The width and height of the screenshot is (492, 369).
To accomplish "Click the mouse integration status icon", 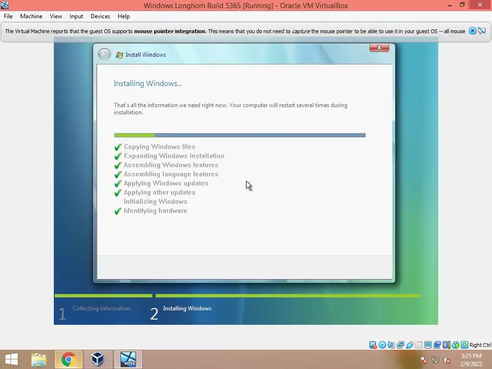I will pos(455,345).
